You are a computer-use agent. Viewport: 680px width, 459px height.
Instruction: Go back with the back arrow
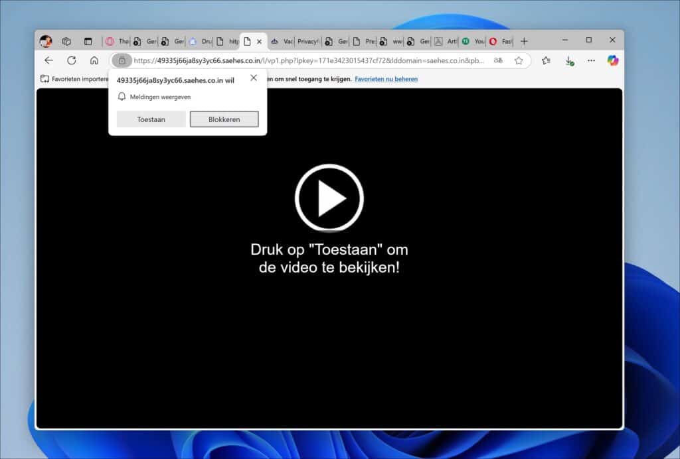48,60
